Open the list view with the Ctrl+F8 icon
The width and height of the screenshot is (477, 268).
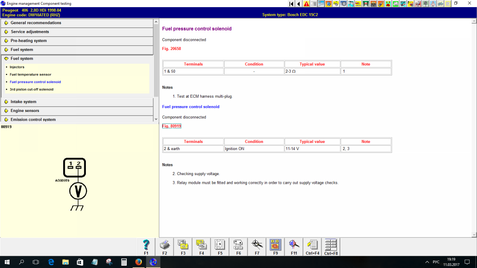(330, 247)
